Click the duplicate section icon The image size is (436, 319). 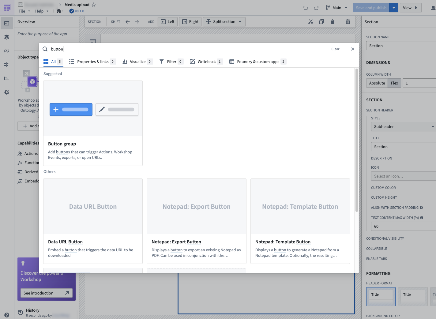[321, 22]
